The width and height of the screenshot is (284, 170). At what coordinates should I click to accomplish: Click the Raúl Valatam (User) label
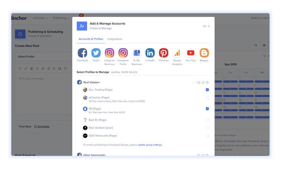[101, 127]
